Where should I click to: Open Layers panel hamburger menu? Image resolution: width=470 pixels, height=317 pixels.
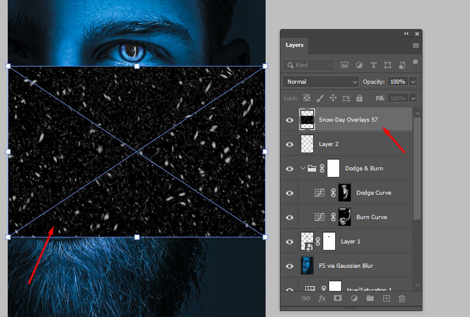click(416, 45)
